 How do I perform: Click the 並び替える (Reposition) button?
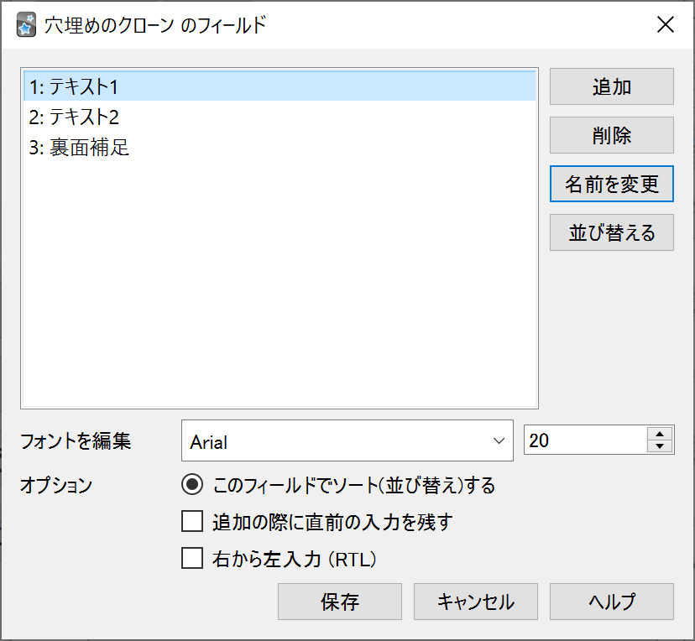[612, 232]
